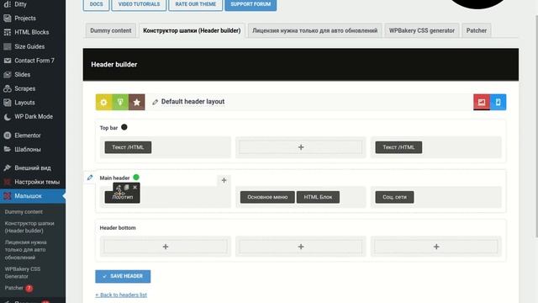The image size is (538, 303).
Task: Open Конструктор шапки (Header builder) sidebar submenu link
Action: [x=29, y=227]
